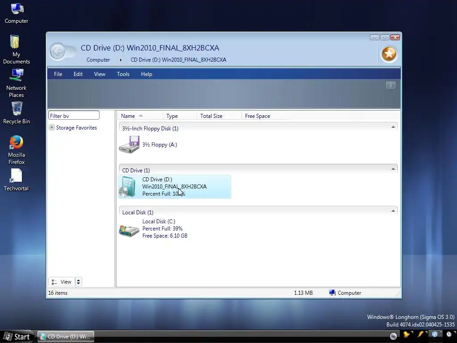Click the Start button
Screen dimensions: 457x343
(17, 337)
